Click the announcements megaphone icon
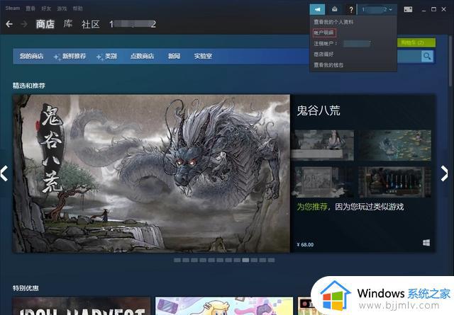 317,9
